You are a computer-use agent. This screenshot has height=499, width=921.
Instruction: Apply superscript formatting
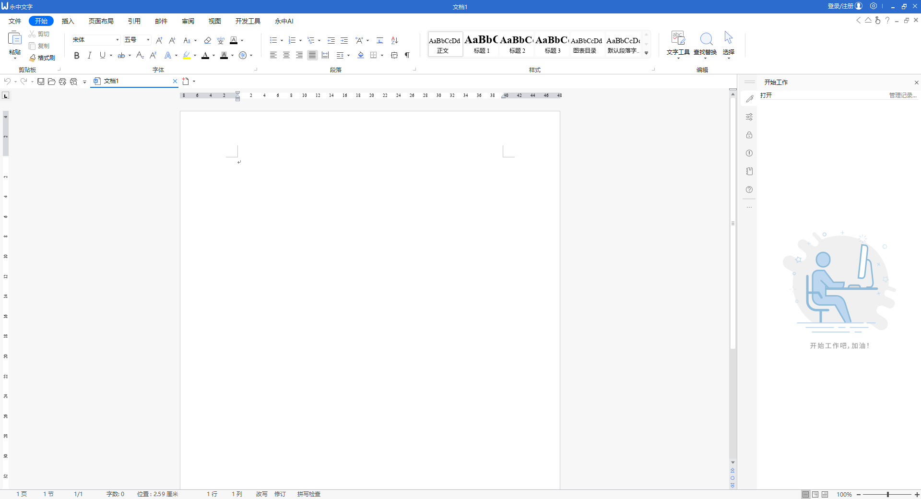(x=153, y=56)
